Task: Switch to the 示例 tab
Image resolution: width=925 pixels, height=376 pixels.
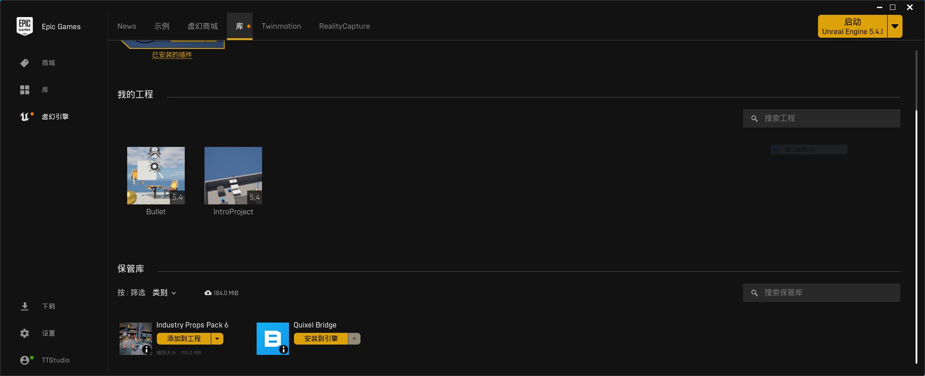Action: coord(162,26)
